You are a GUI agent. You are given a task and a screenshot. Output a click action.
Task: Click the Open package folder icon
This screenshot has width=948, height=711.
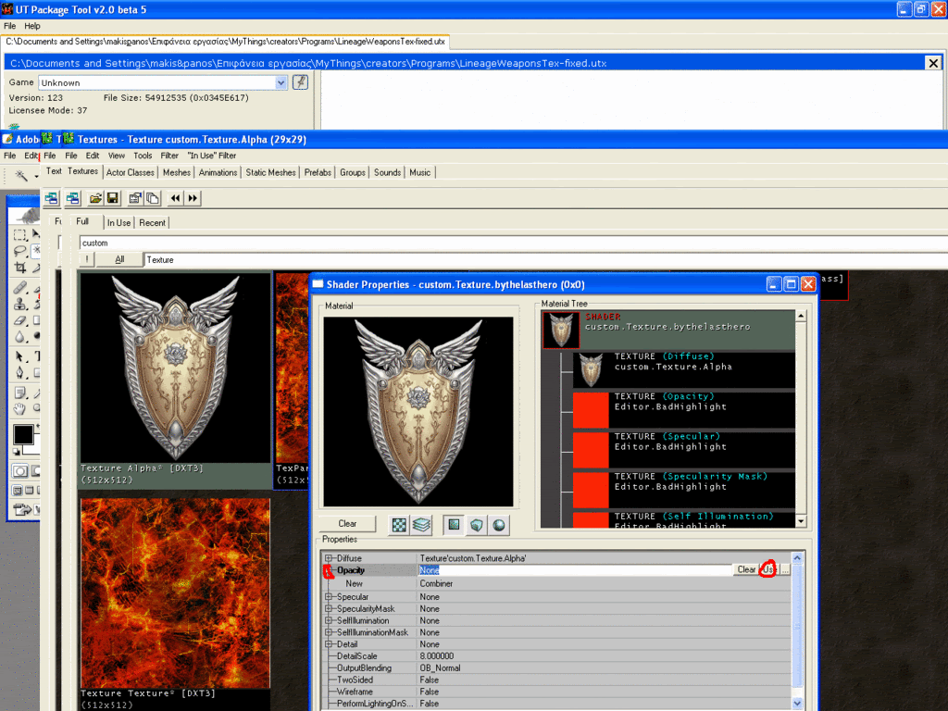95,198
